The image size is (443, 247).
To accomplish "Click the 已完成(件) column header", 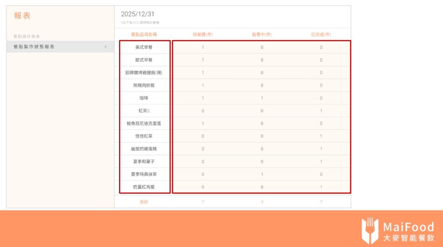I will tap(321, 35).
